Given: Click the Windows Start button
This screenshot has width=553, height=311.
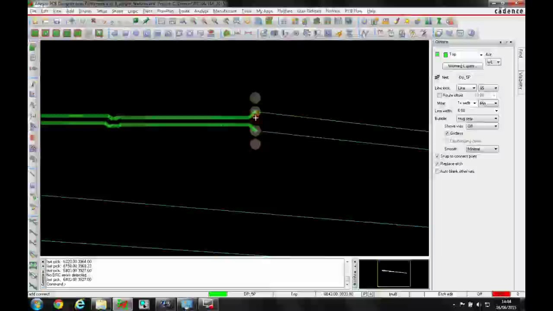Looking at the screenshot, I should [x=37, y=305].
